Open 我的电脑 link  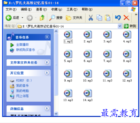coord(22,91)
